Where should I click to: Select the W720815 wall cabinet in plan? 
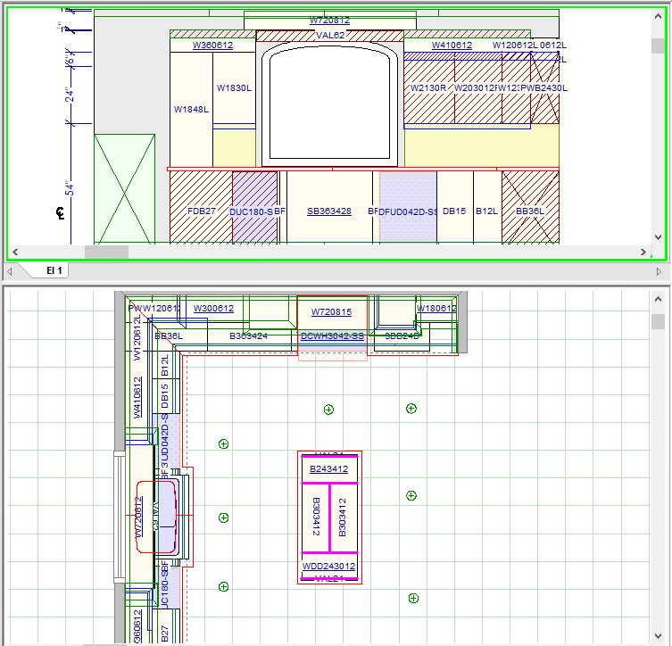pyautogui.click(x=331, y=312)
